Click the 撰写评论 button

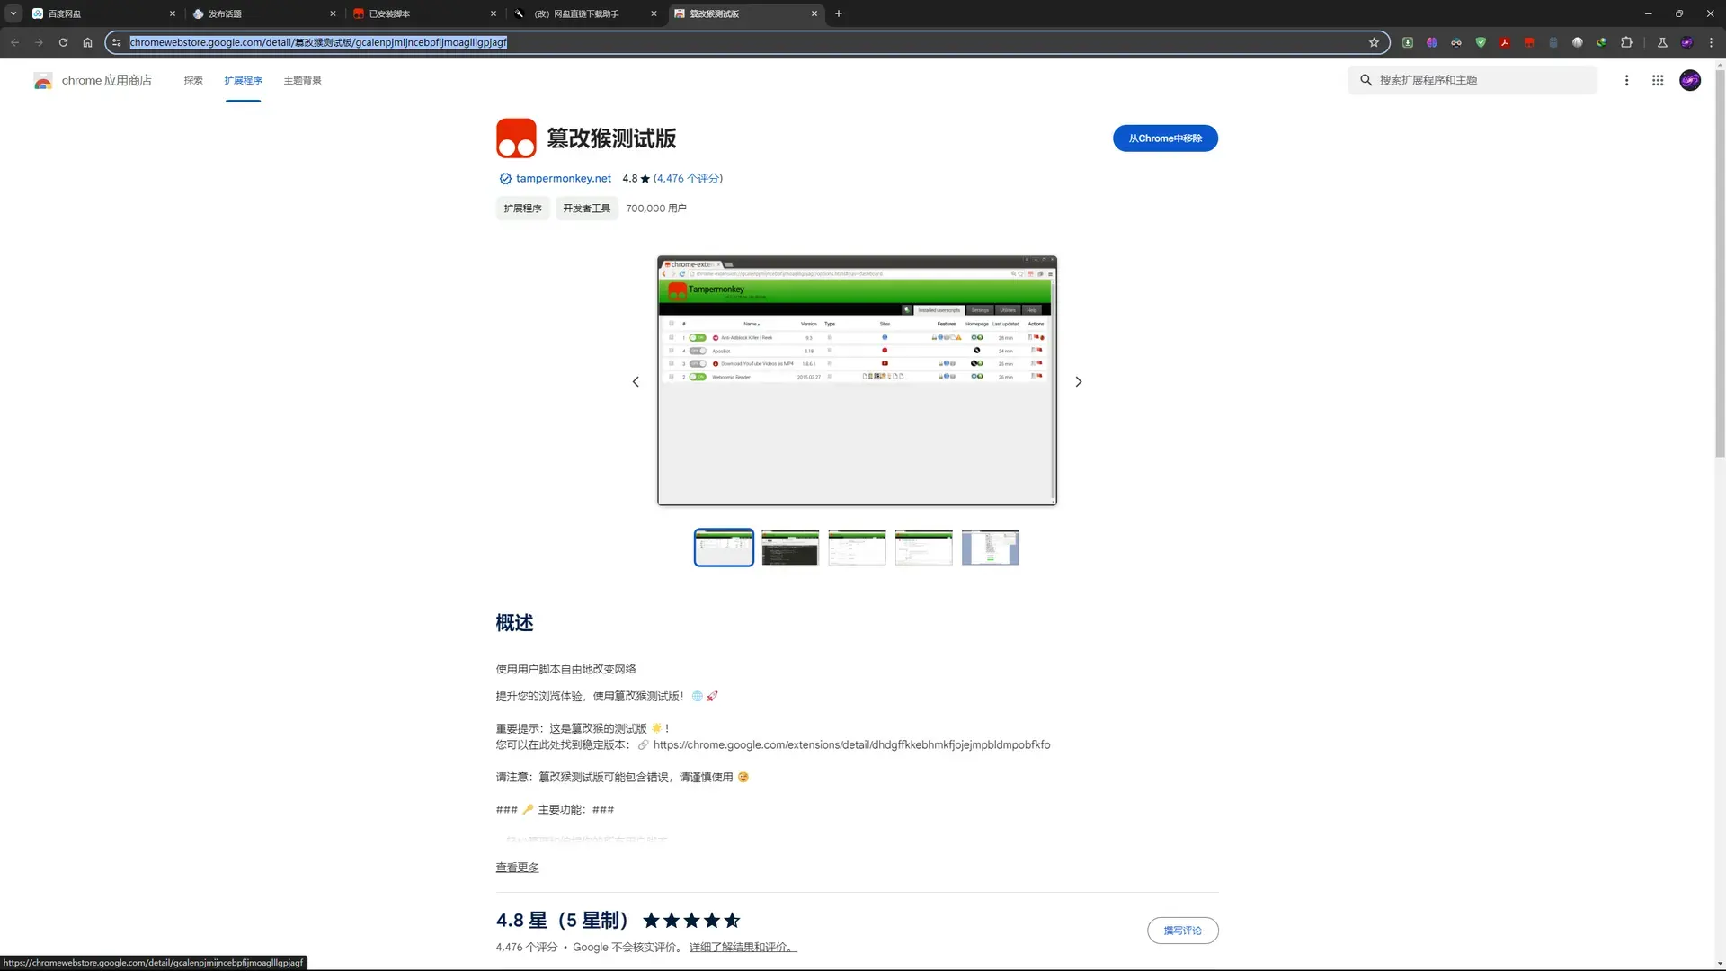pos(1182,931)
